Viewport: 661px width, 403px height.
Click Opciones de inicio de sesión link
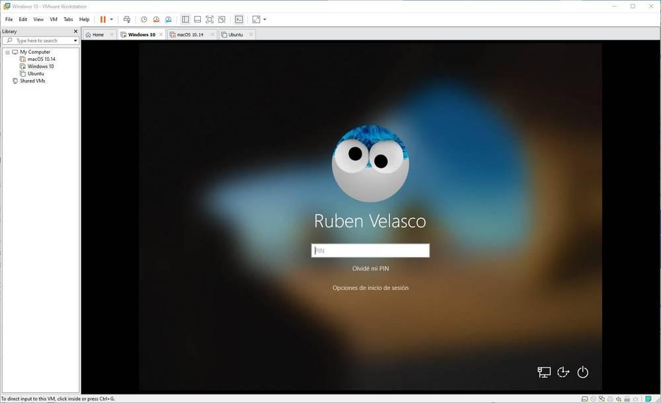[371, 287]
